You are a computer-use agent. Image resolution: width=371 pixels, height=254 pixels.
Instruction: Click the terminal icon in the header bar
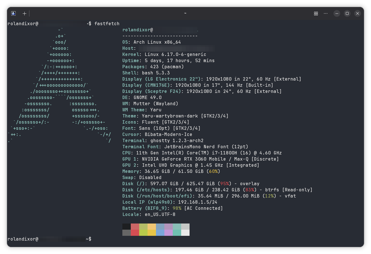pos(13,13)
